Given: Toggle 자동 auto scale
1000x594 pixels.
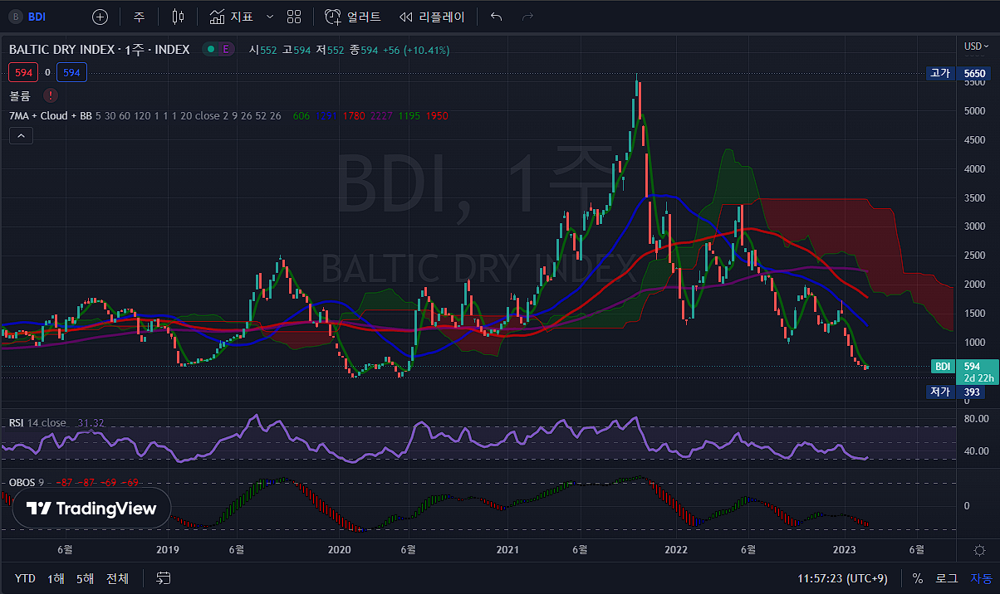Looking at the screenshot, I should pyautogui.click(x=981, y=578).
